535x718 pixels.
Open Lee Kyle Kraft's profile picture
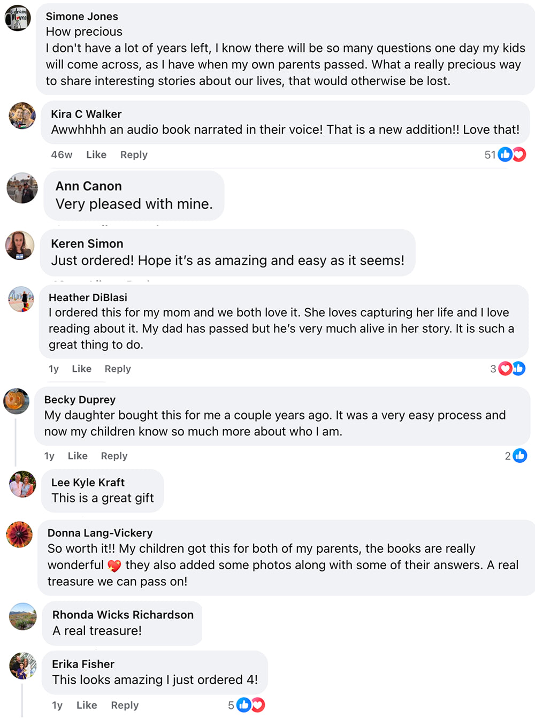(x=22, y=484)
